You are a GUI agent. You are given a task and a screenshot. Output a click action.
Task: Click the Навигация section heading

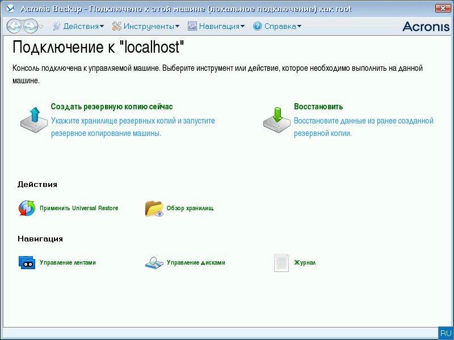(x=40, y=239)
